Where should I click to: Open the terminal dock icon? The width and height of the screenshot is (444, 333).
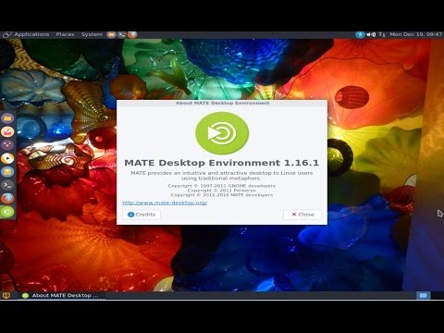coord(7,185)
